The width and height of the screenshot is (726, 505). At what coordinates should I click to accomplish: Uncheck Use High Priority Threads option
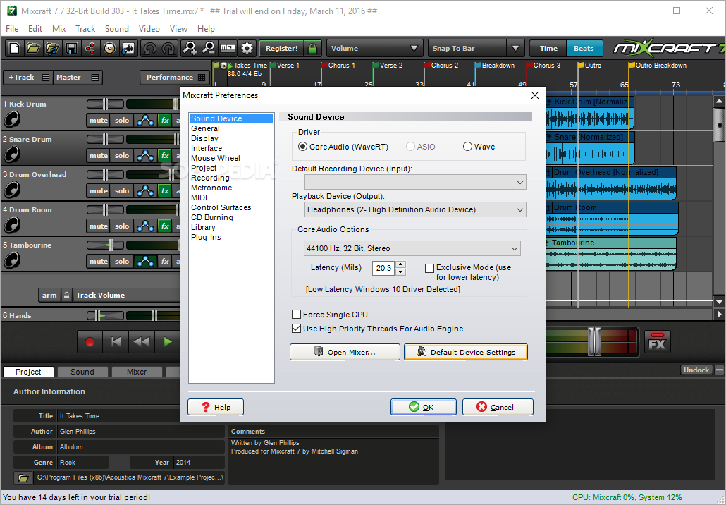click(296, 329)
